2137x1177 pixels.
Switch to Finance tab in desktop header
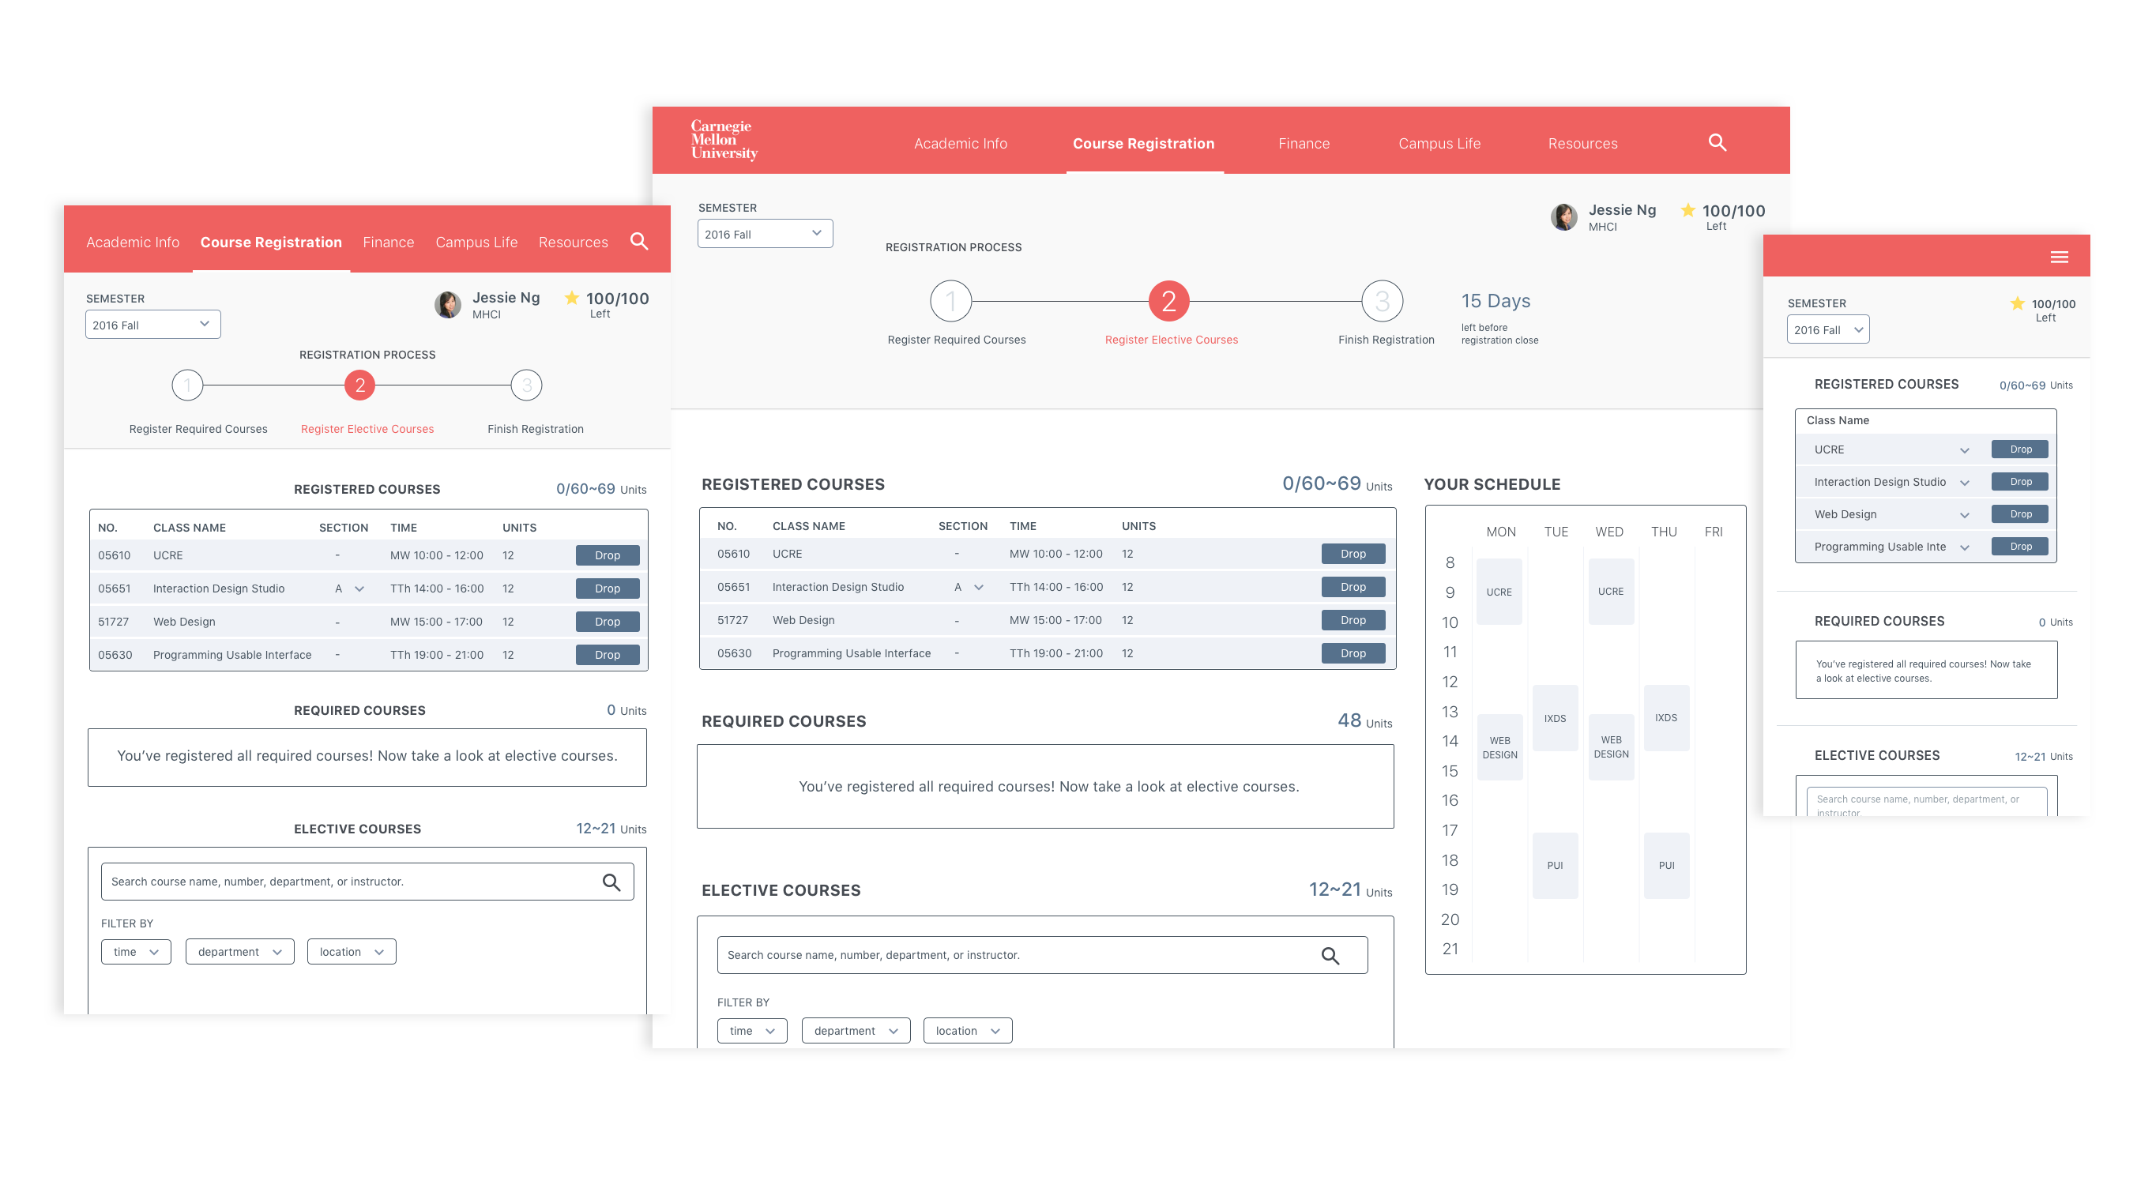coord(1304,144)
